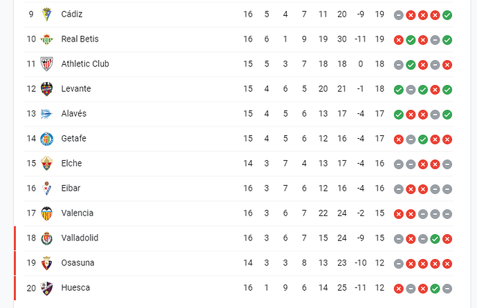Click the Real Betis club crest
Screen dimensions: 477x308
[46, 39]
